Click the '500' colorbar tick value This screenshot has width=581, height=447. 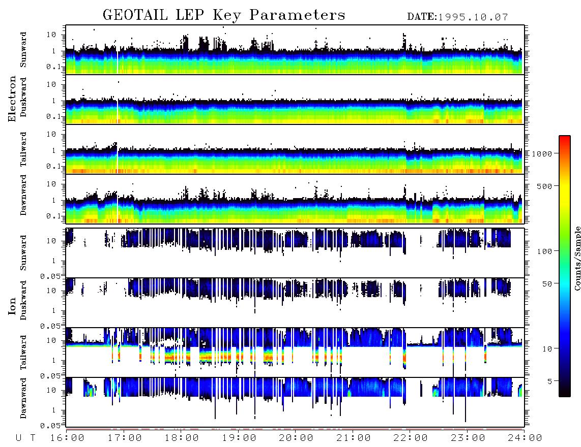[544, 186]
